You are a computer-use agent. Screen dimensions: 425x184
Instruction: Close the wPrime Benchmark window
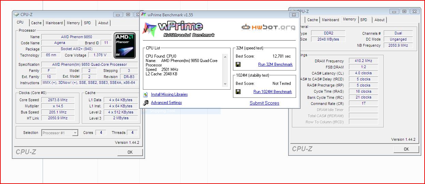click(294, 15)
